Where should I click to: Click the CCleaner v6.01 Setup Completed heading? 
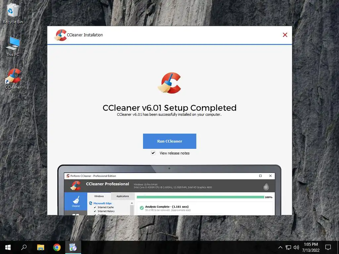click(x=169, y=107)
